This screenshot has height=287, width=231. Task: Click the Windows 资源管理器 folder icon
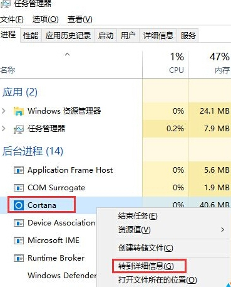click(19, 111)
